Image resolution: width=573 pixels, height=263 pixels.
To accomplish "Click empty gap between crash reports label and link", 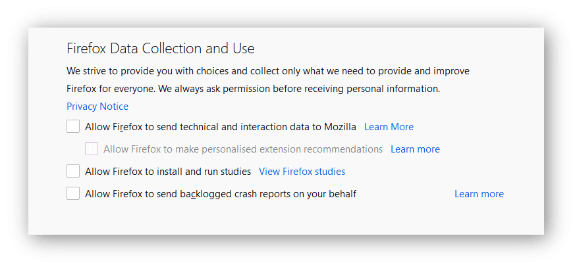I will [x=405, y=194].
